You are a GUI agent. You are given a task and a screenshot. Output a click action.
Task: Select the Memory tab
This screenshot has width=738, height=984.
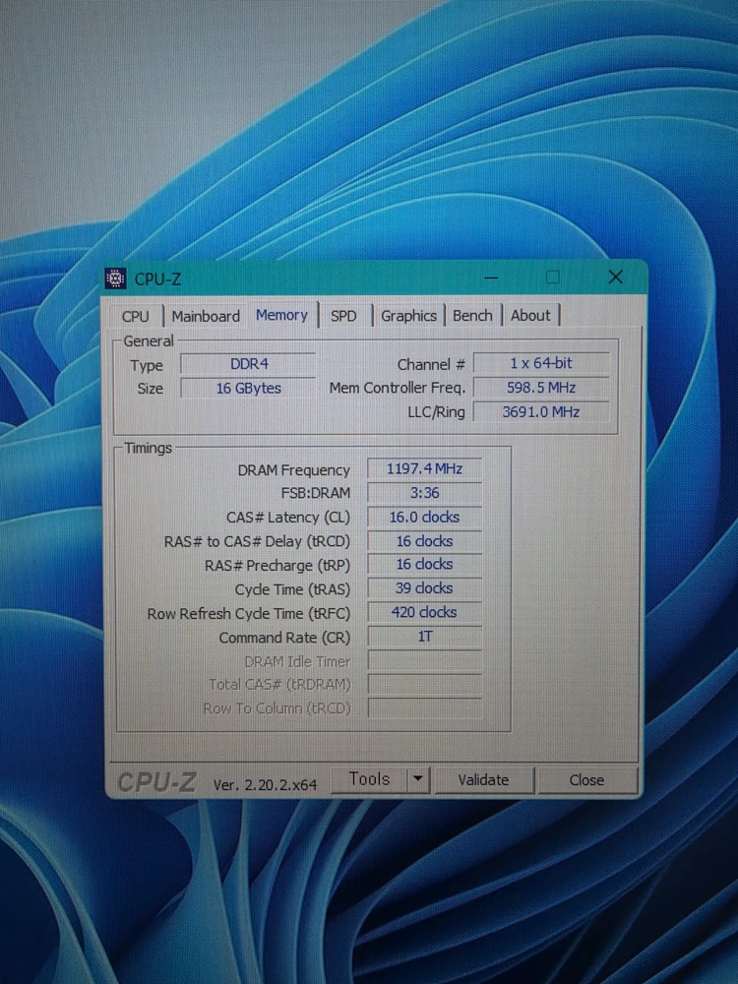pos(281,315)
